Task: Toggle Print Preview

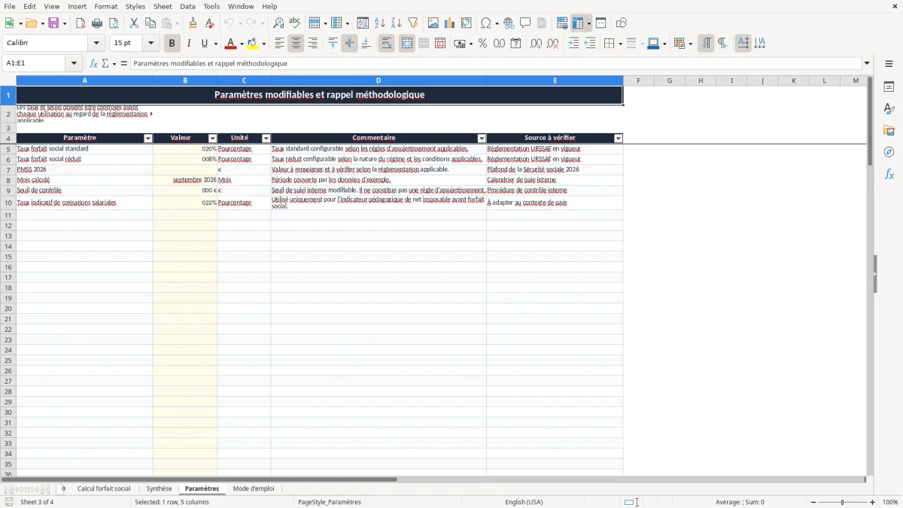Action: (114, 23)
